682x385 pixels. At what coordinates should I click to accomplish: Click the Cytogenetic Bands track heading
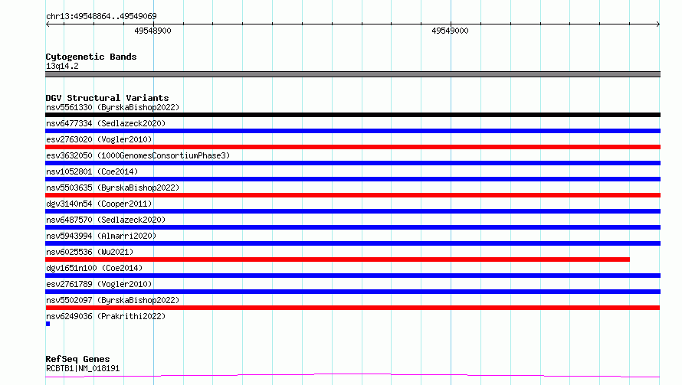point(91,57)
